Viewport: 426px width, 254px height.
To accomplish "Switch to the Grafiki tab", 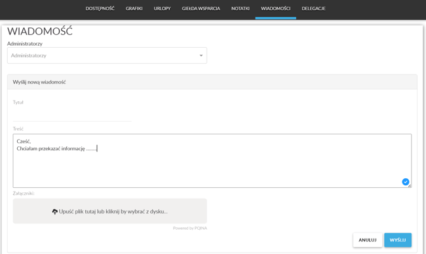I will point(134,8).
